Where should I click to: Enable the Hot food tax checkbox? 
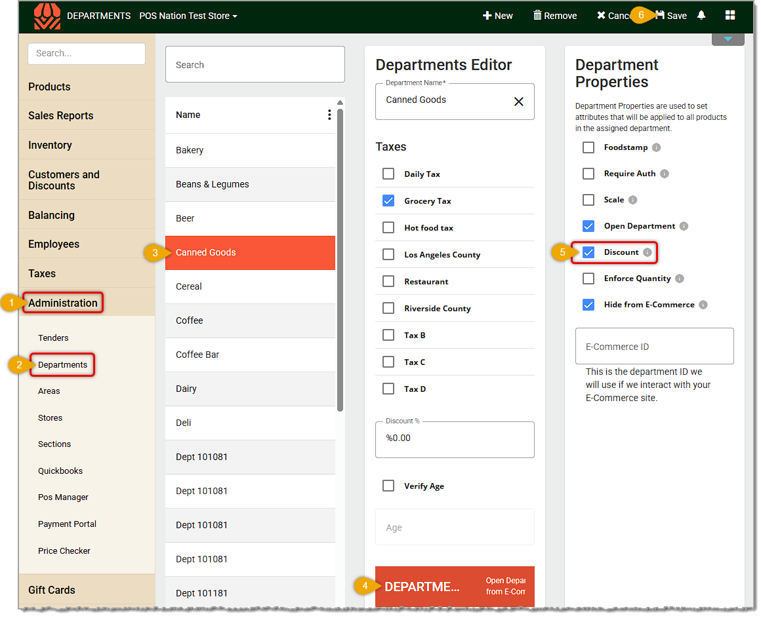[x=388, y=227]
